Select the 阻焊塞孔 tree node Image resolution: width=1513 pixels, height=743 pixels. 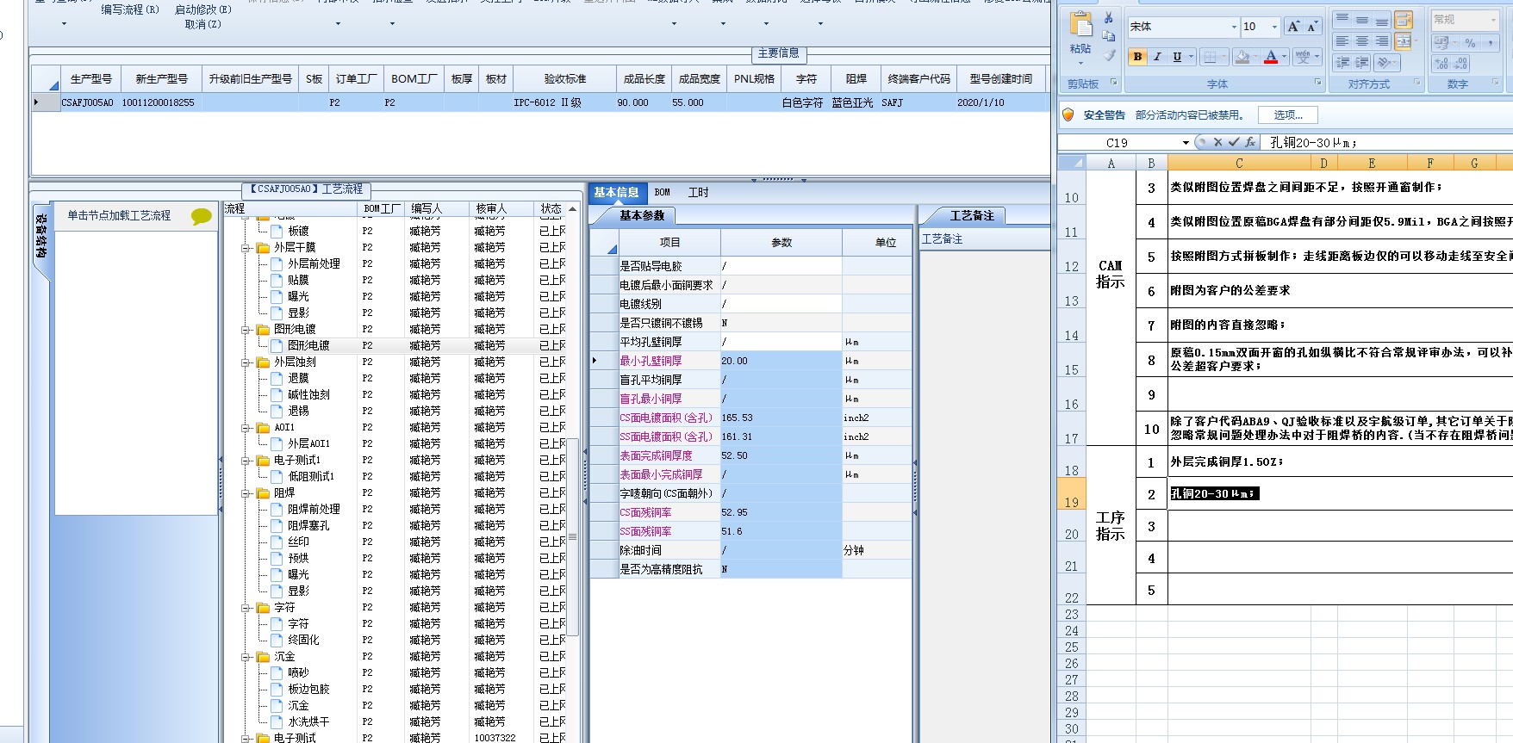click(308, 525)
